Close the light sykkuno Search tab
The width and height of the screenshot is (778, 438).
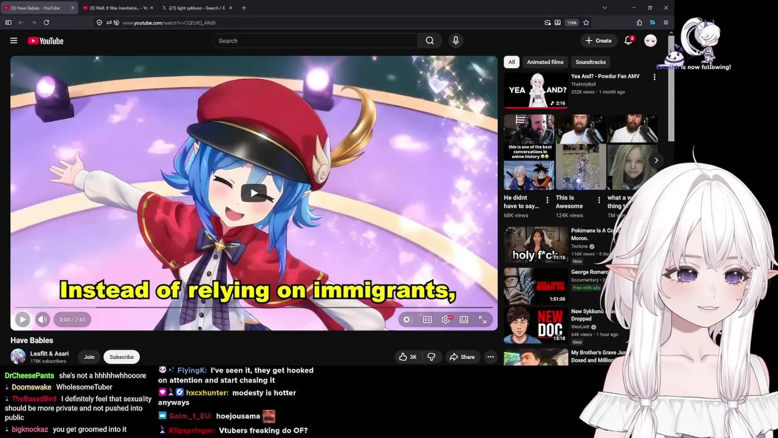230,8
